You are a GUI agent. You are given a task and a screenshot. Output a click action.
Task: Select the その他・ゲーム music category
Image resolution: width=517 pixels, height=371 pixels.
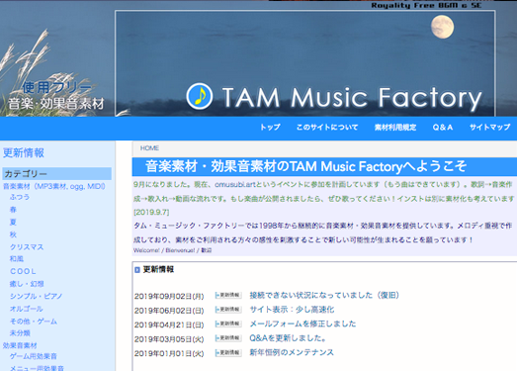point(34,322)
